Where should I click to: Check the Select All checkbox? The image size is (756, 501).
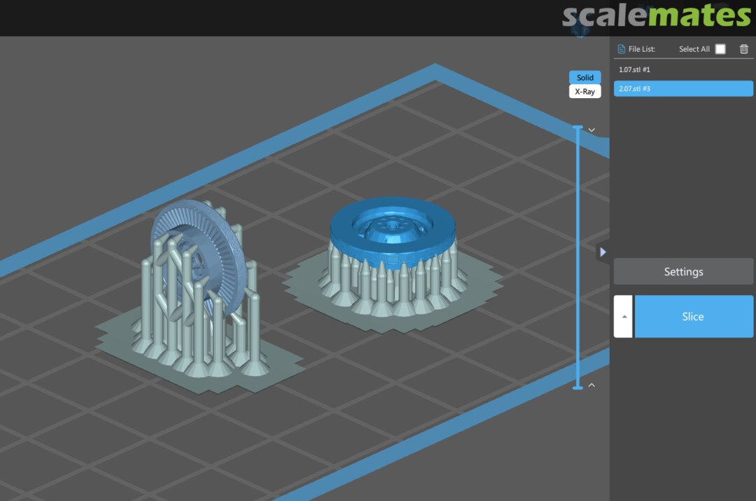[720, 49]
